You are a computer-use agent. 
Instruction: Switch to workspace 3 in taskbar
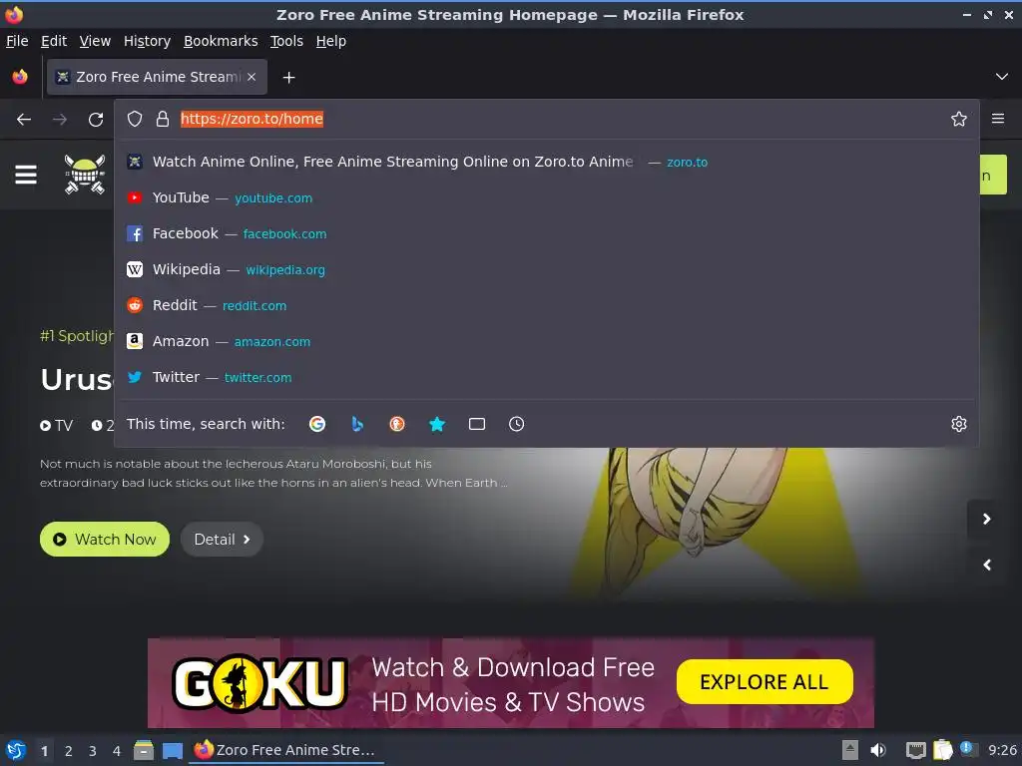click(x=93, y=751)
